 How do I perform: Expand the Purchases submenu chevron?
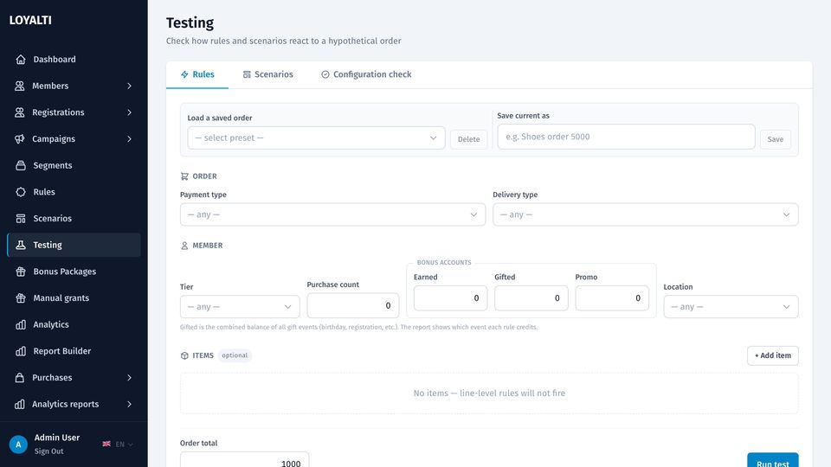tap(129, 378)
